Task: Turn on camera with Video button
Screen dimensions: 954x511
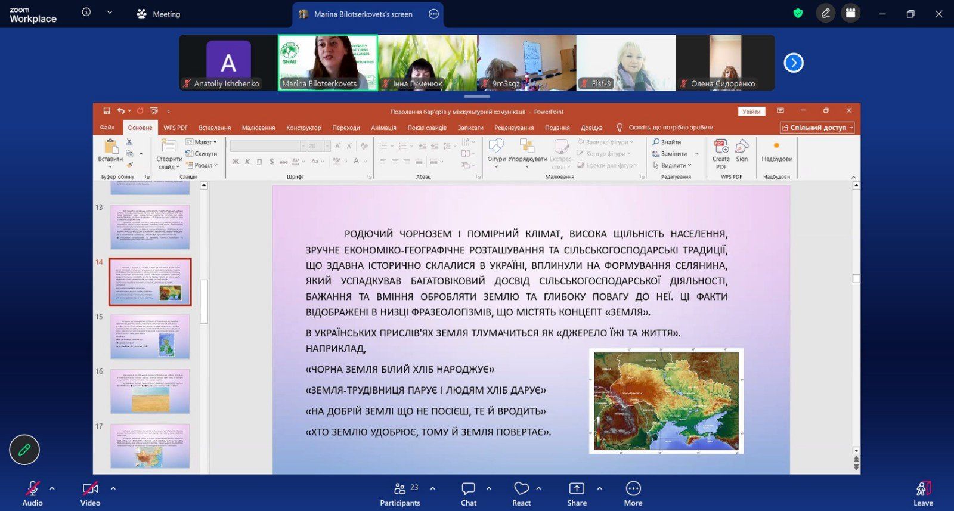Action: (x=90, y=493)
